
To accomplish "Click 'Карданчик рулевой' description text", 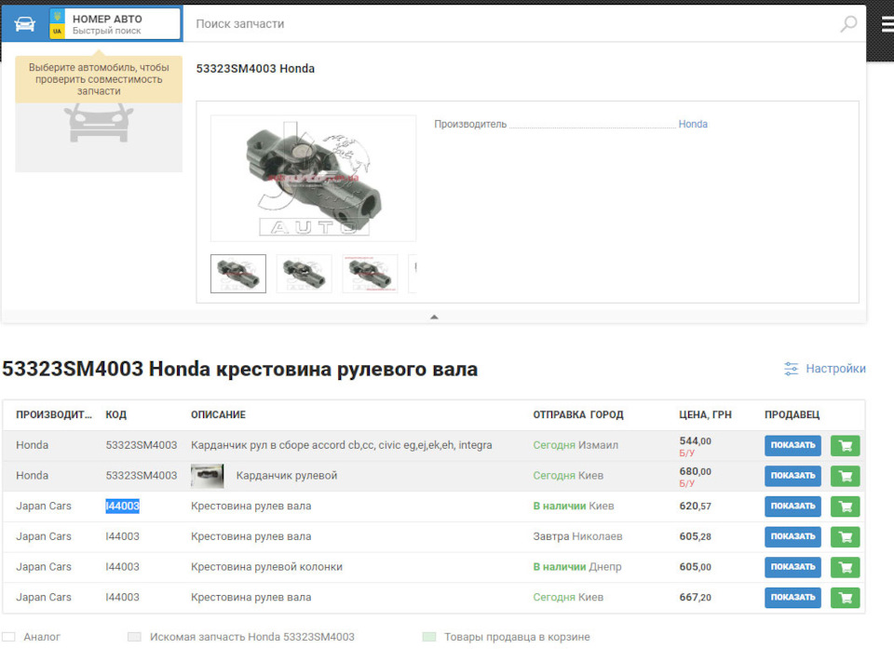I will pyautogui.click(x=287, y=476).
